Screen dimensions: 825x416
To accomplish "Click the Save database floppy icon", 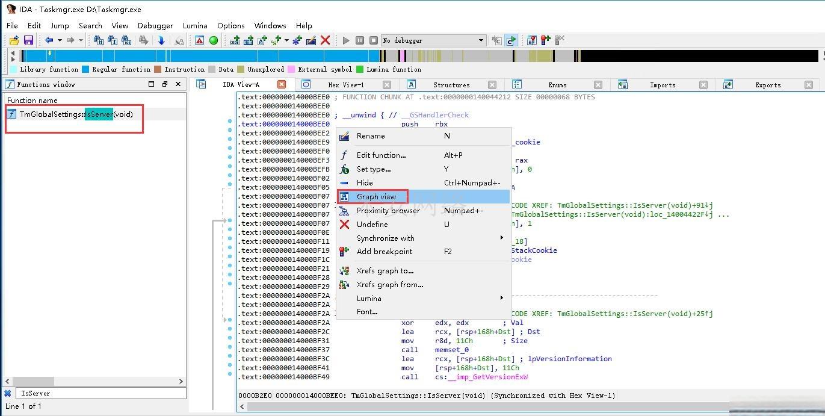I will coord(28,40).
